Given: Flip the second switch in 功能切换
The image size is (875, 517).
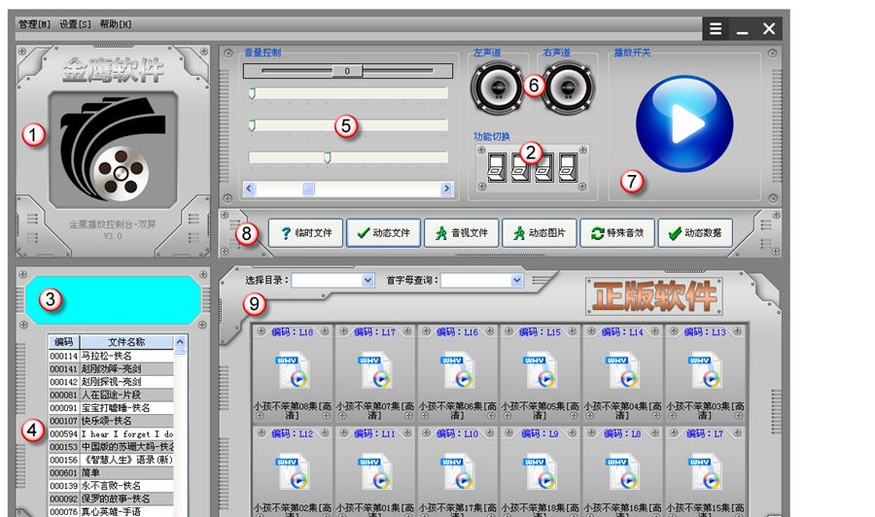Looking at the screenshot, I should [520, 167].
